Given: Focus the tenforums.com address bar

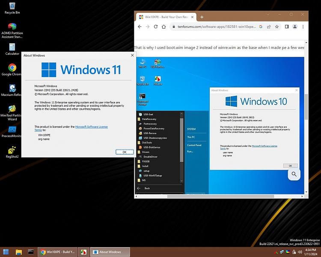Looking at the screenshot, I should (217, 27).
